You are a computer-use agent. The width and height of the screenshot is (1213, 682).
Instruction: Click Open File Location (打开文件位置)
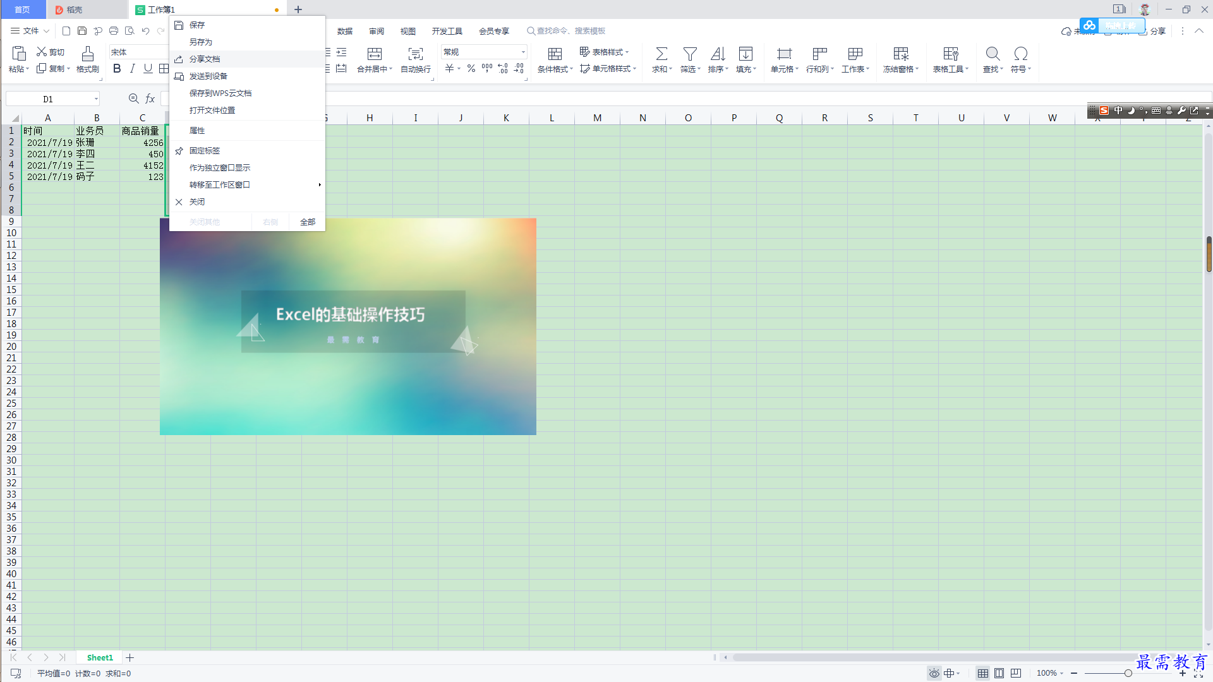247,110
